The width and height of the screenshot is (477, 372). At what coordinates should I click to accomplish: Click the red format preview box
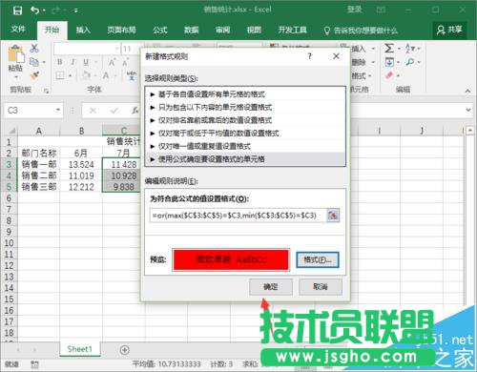click(231, 259)
